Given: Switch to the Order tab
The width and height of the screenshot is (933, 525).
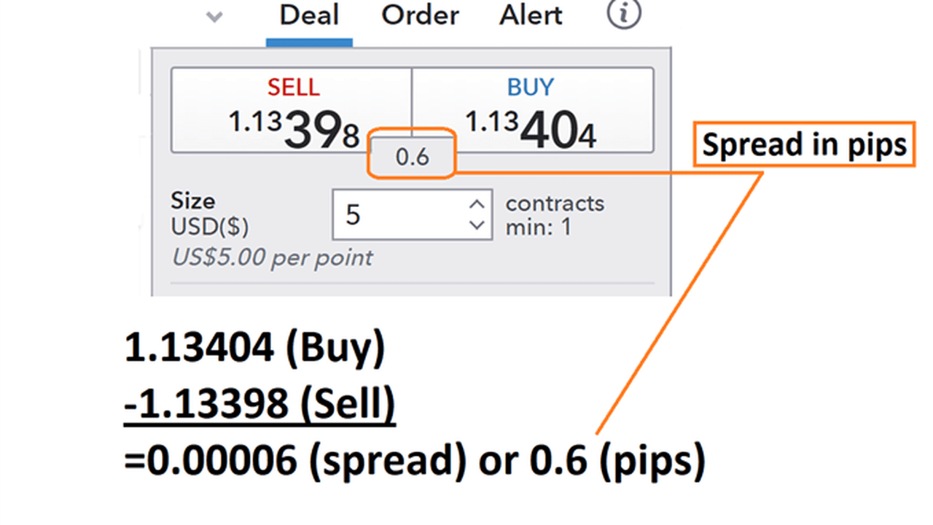Looking at the screenshot, I should coord(420,15).
